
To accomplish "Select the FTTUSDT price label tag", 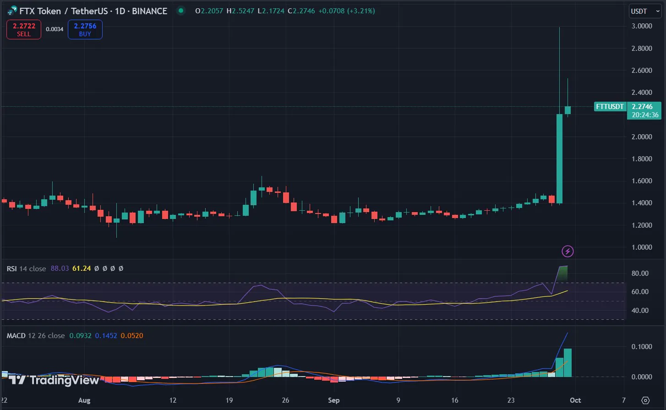I will point(610,107).
